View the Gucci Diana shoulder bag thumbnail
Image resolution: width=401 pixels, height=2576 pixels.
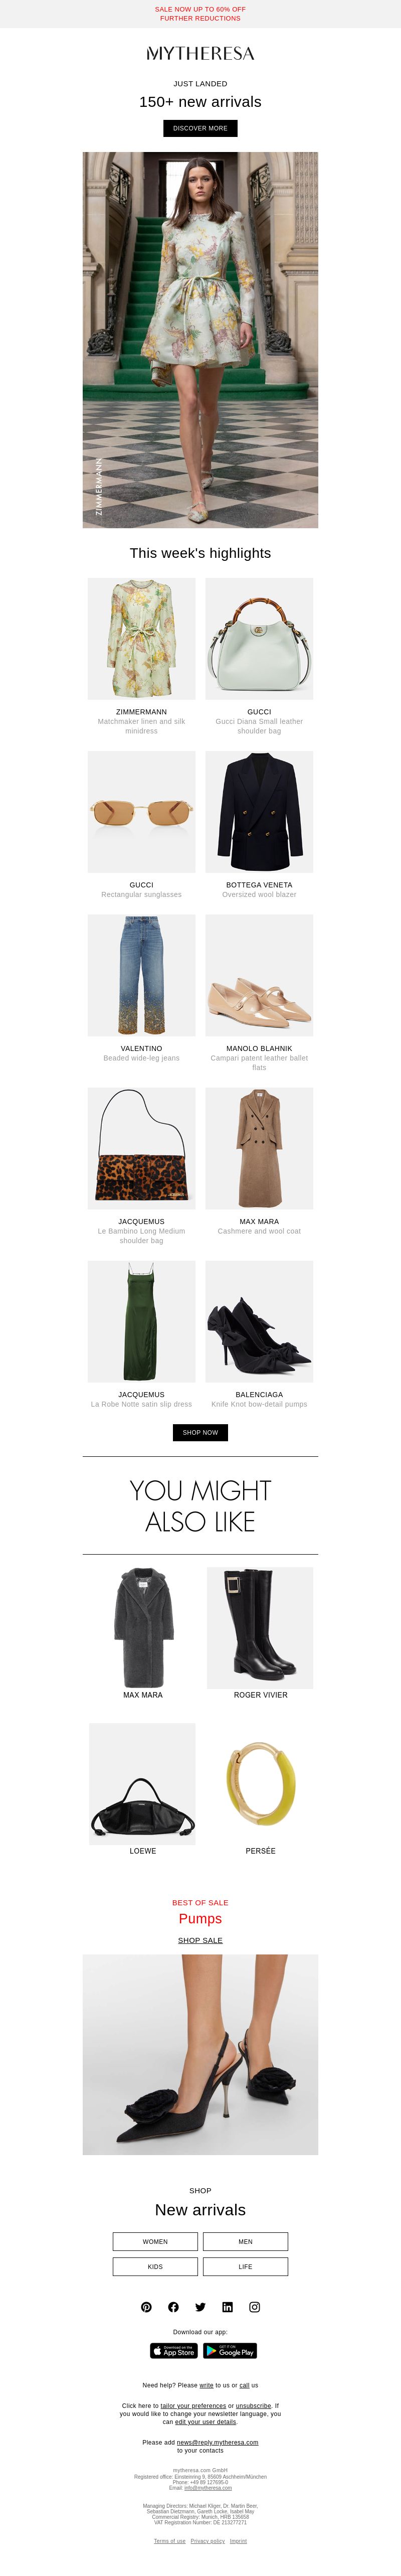[259, 639]
